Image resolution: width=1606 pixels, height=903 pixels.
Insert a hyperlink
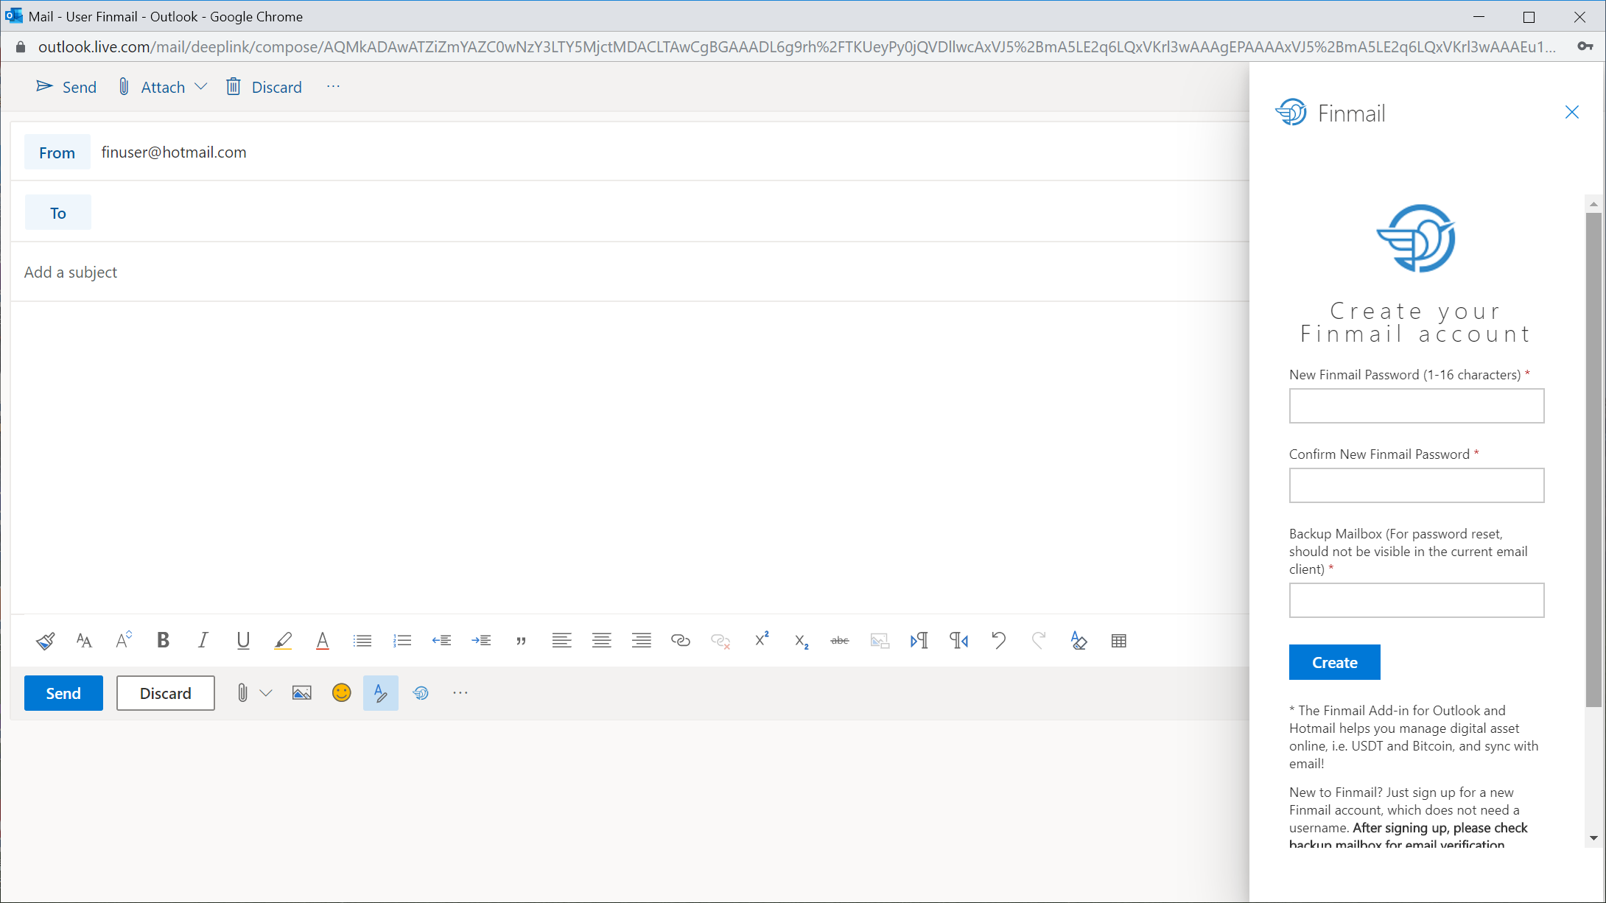[x=680, y=640]
